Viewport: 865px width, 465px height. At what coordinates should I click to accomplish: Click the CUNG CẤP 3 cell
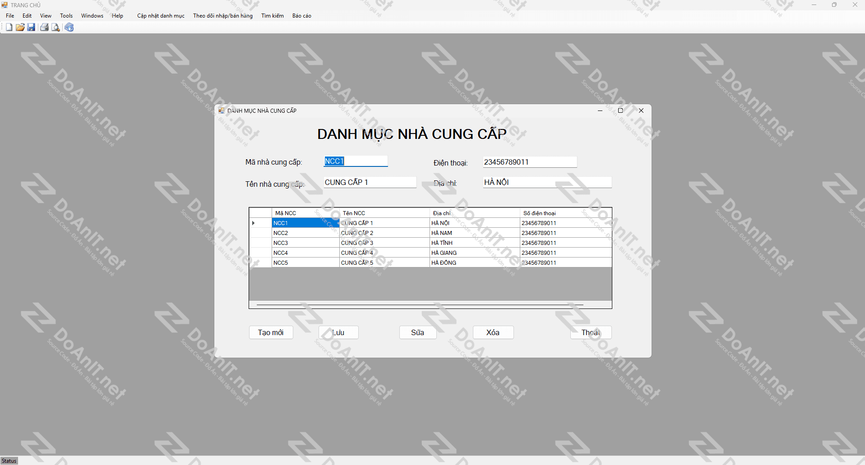384,243
